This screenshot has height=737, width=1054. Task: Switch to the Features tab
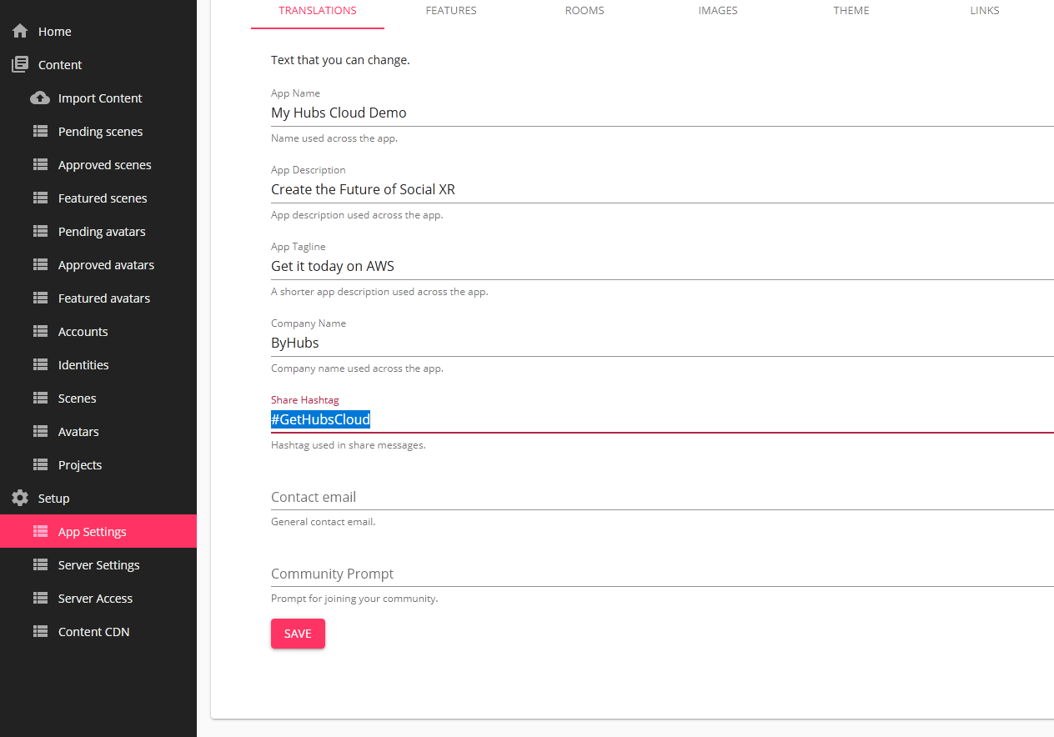pos(451,11)
